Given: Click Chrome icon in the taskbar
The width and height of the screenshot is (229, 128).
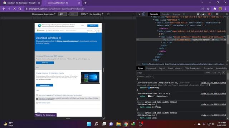Looking at the screenshot, I should click(126, 124).
